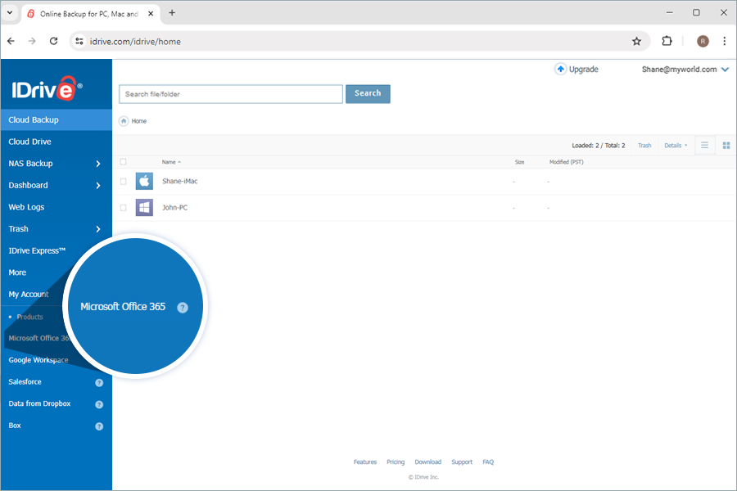Open the Features footer link
Screen dimensions: 737x491
pyautogui.click(x=365, y=462)
